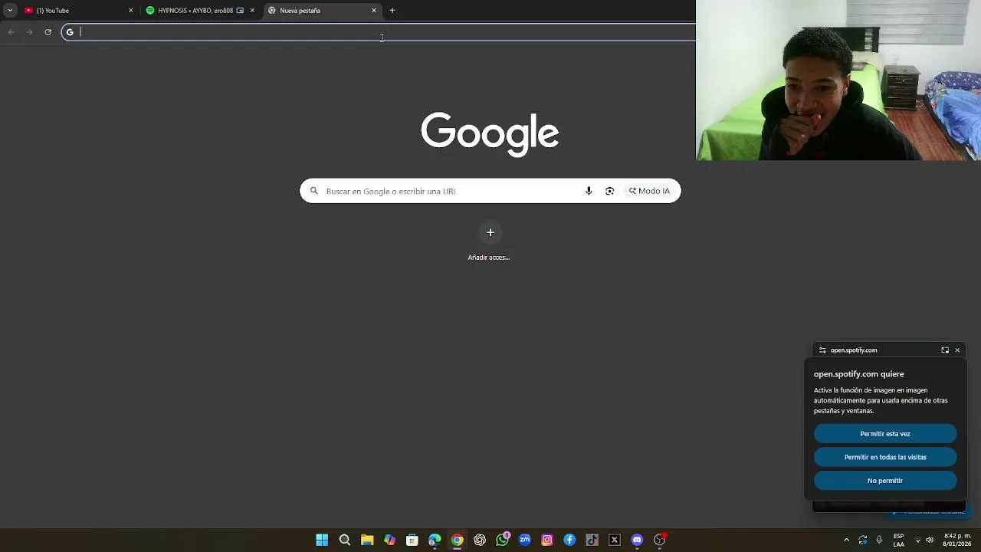Close the Nueva pestaña tab

pyautogui.click(x=374, y=10)
